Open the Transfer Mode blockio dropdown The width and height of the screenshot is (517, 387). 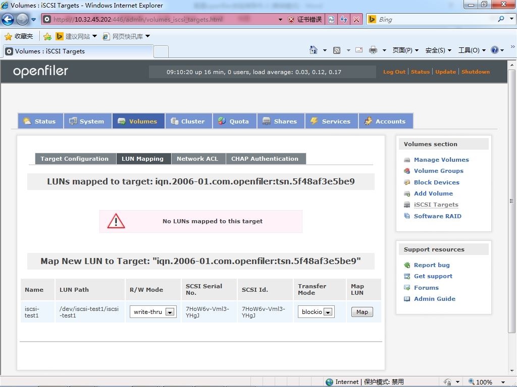[x=316, y=312]
